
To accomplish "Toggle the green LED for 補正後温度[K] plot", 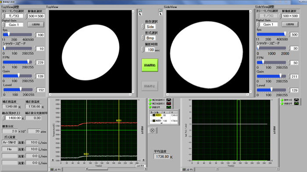I will [150, 104].
